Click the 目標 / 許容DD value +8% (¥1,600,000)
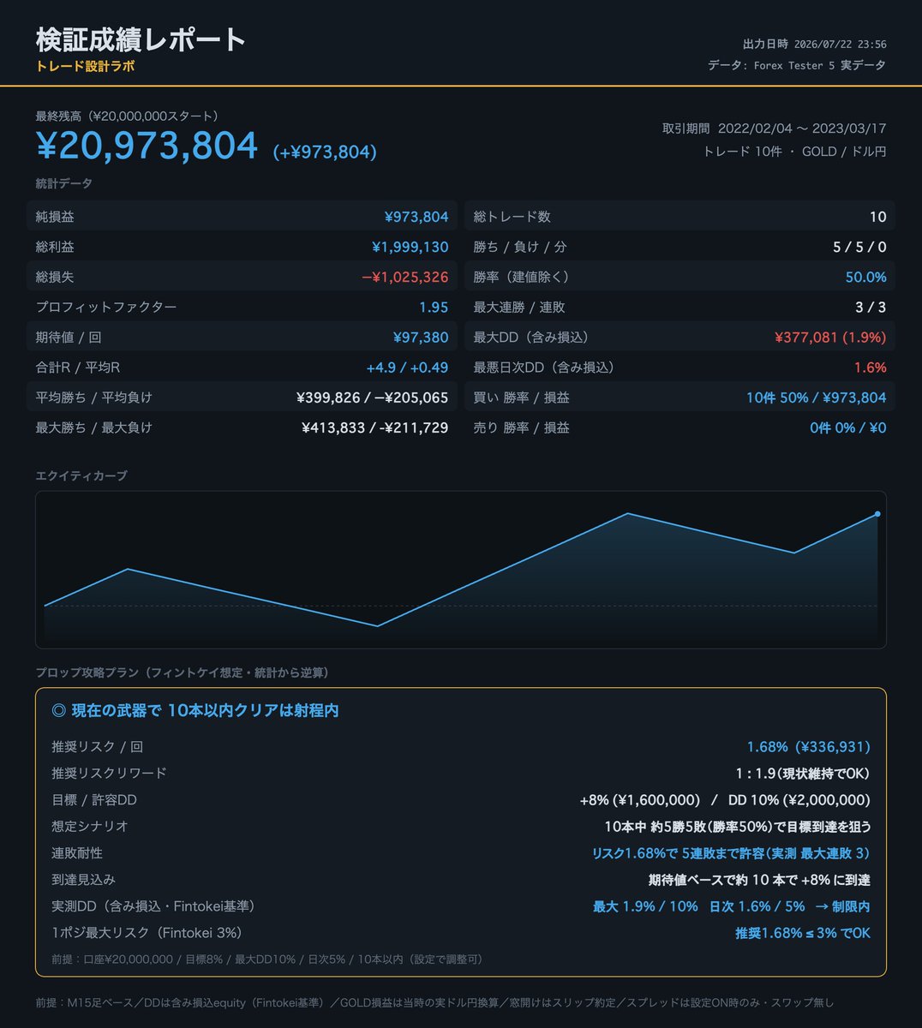This screenshot has height=1028, width=922. (640, 800)
